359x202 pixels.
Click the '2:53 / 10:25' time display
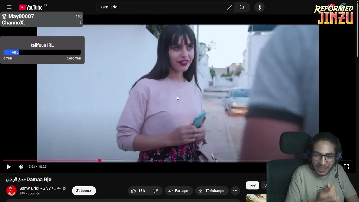click(37, 167)
